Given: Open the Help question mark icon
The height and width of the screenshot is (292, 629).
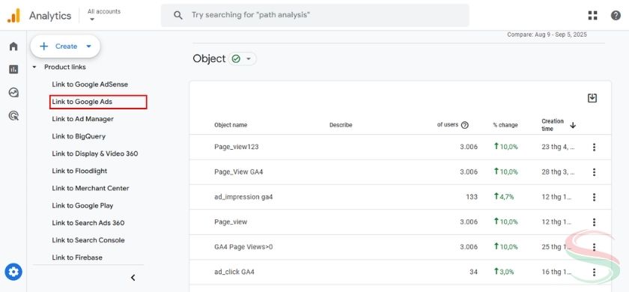Looking at the screenshot, I should point(616,16).
